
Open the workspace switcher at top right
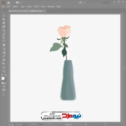tap(81, 3)
